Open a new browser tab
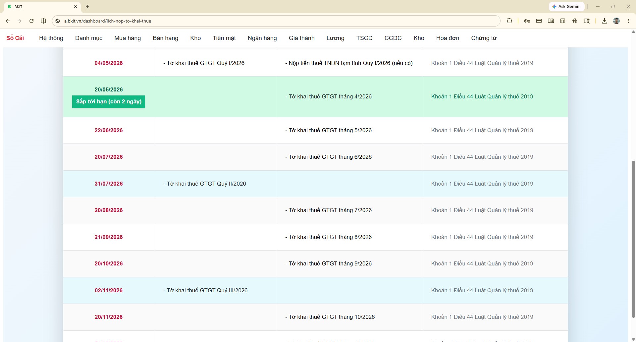The width and height of the screenshot is (636, 342). pyautogui.click(x=87, y=7)
